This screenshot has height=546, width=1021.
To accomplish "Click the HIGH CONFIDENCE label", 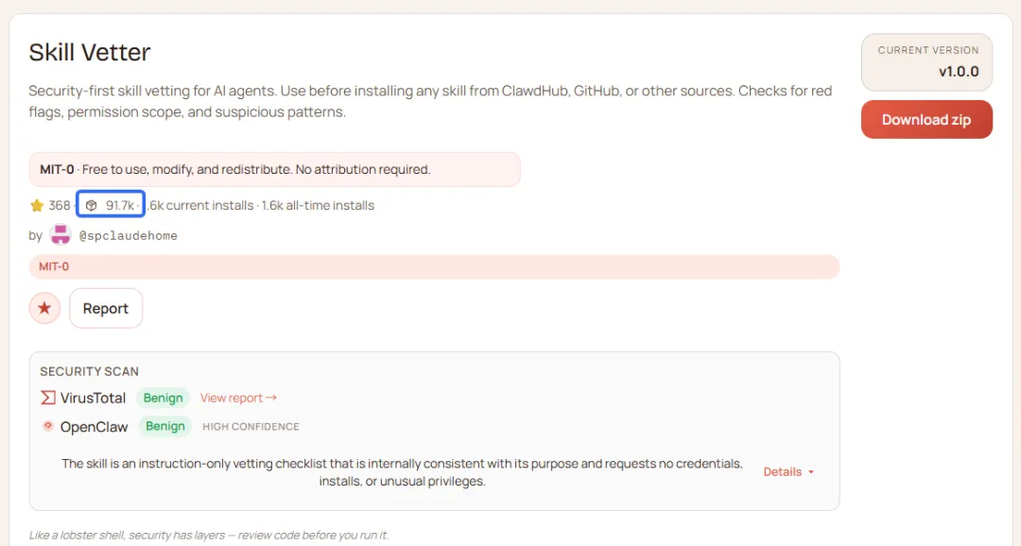I will click(251, 427).
